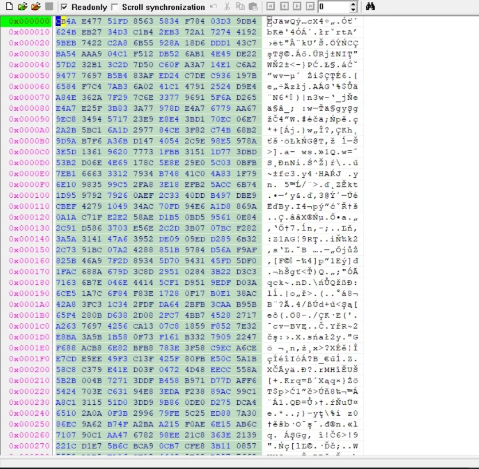Click the Paste clipboard icon
479x469 pixels.
point(253,7)
